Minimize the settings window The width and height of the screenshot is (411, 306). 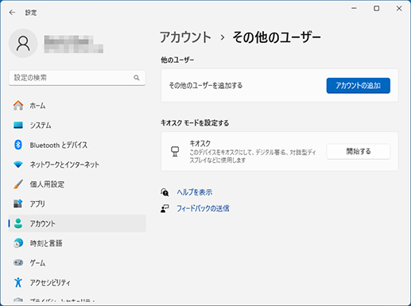[354, 9]
